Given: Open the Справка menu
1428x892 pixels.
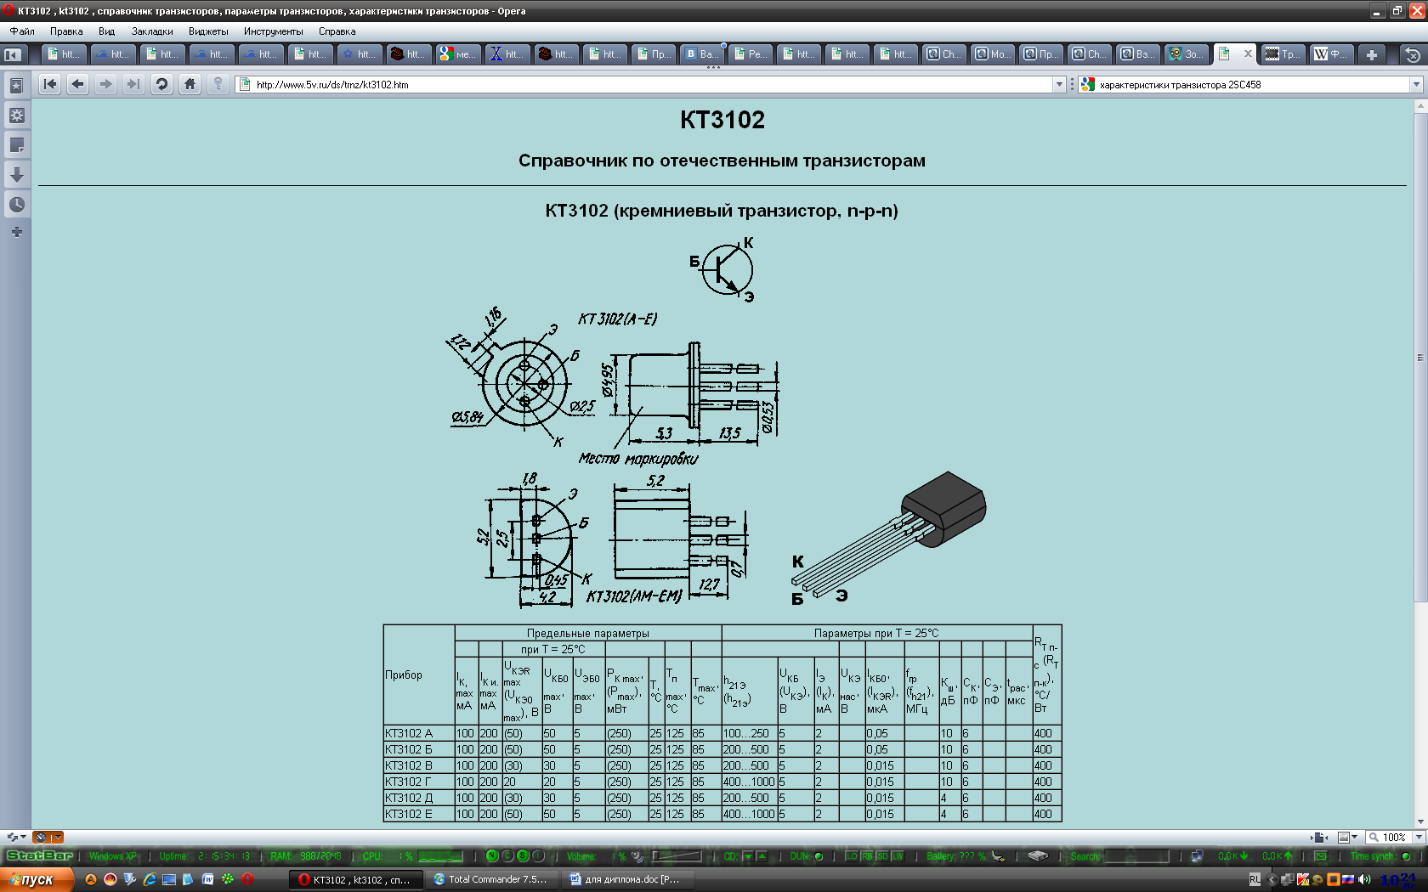Looking at the screenshot, I should [x=337, y=31].
